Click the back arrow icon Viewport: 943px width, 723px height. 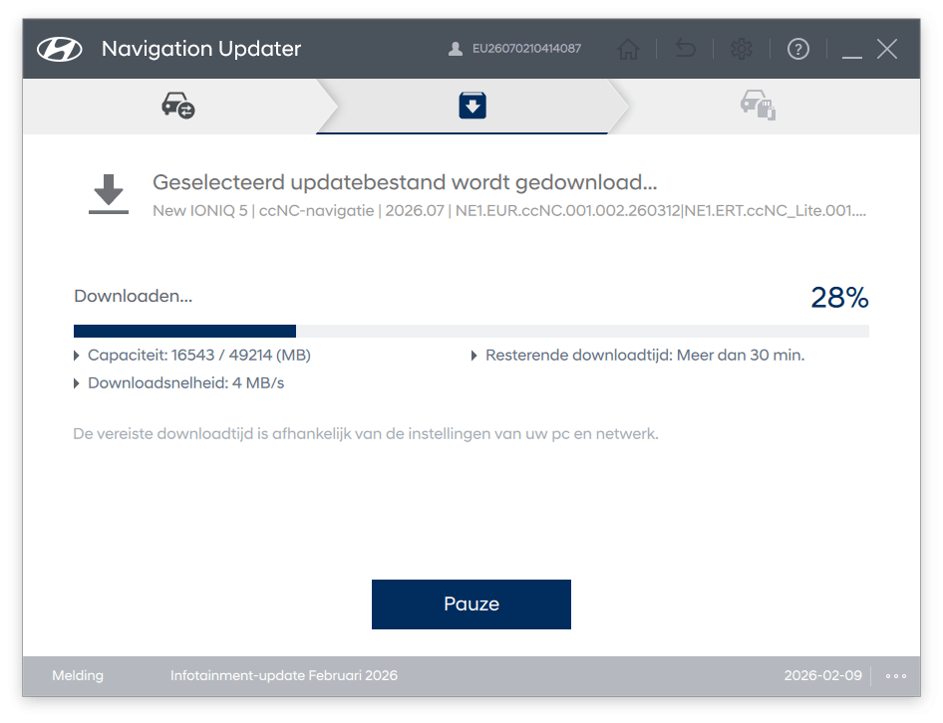pyautogui.click(x=685, y=48)
